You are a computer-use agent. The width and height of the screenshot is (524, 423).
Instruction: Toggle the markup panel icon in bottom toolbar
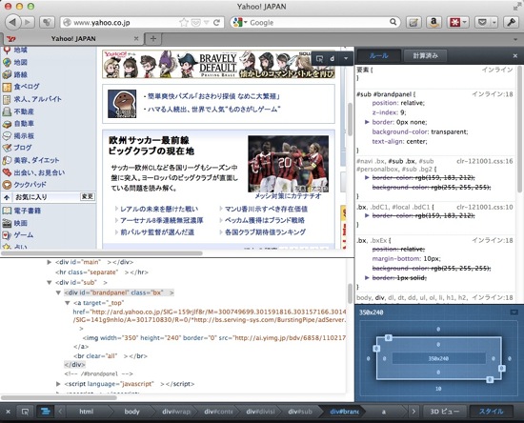[x=45, y=412]
